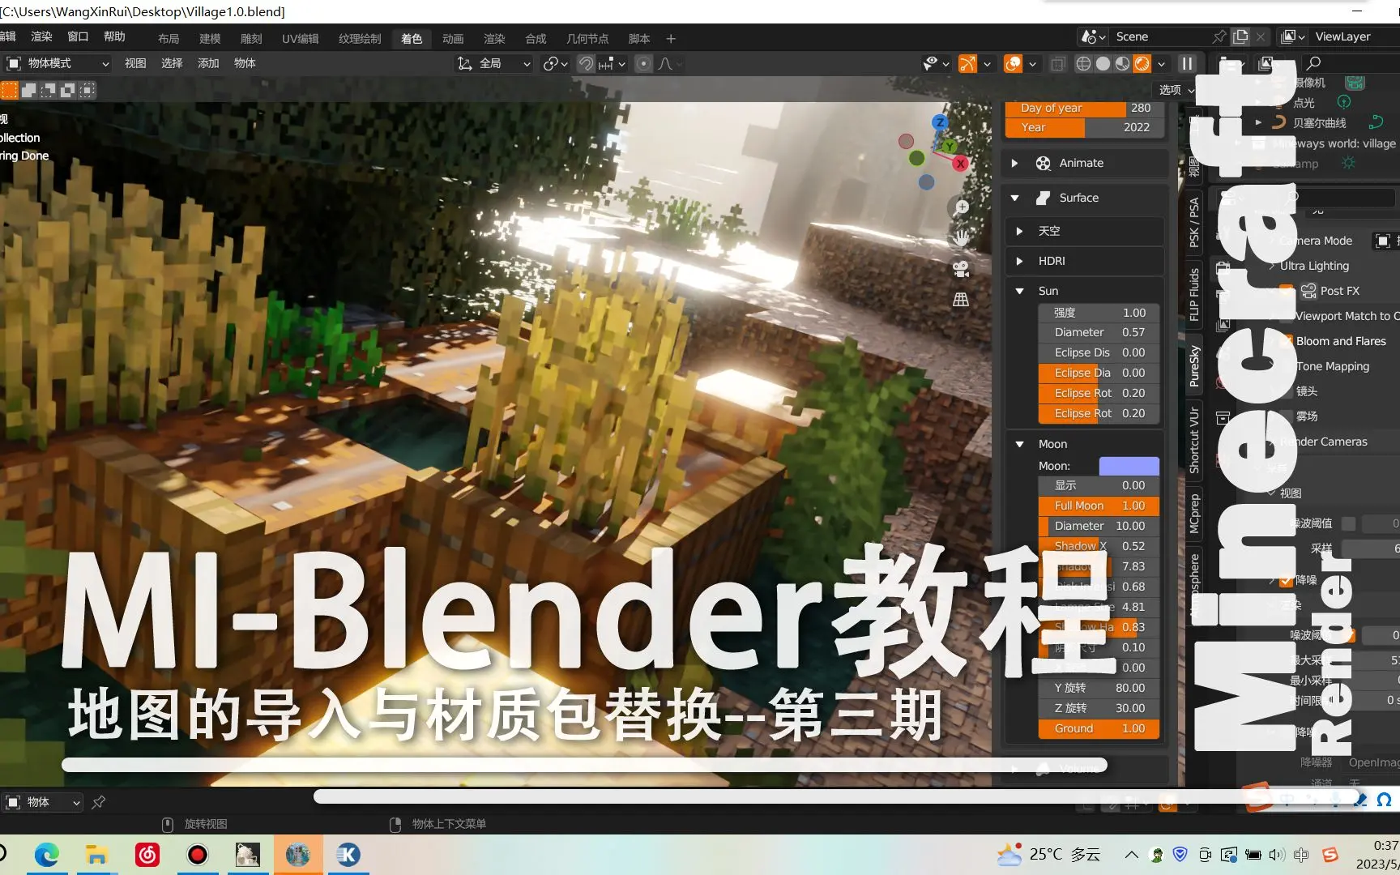The height and width of the screenshot is (875, 1400).
Task: Click the Moon color swatch
Action: 1129,466
